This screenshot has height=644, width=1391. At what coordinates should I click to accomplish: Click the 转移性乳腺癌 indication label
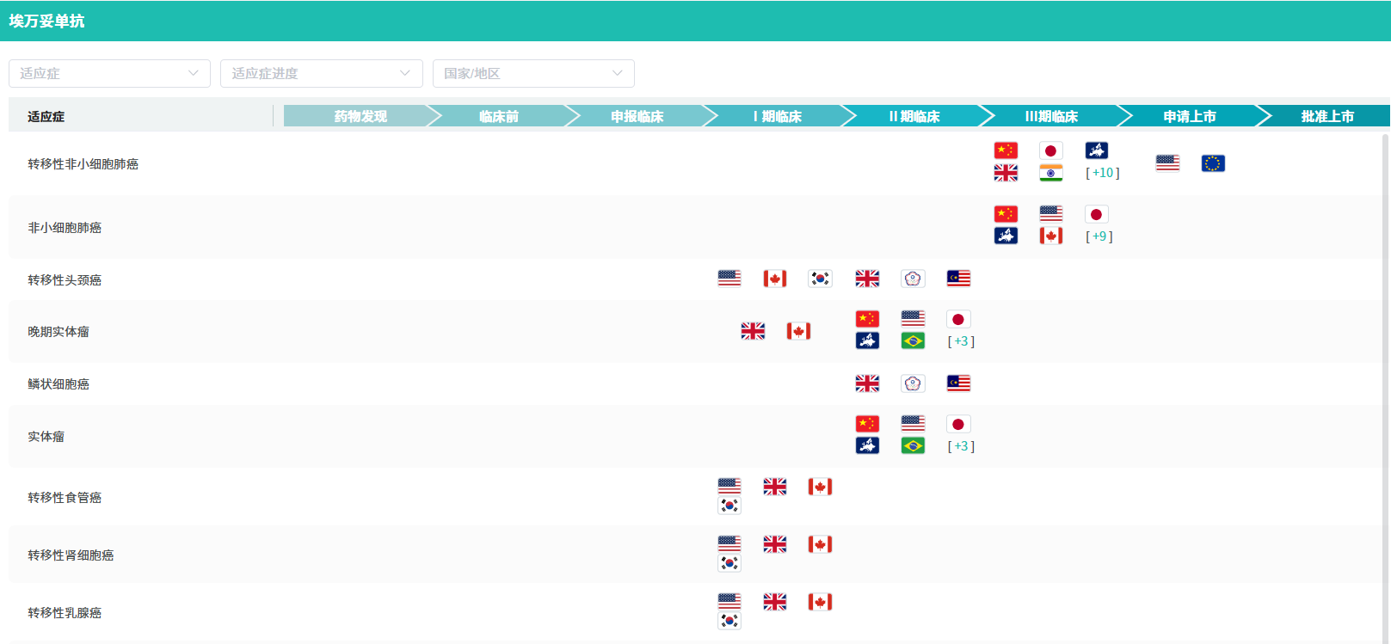click(x=65, y=613)
